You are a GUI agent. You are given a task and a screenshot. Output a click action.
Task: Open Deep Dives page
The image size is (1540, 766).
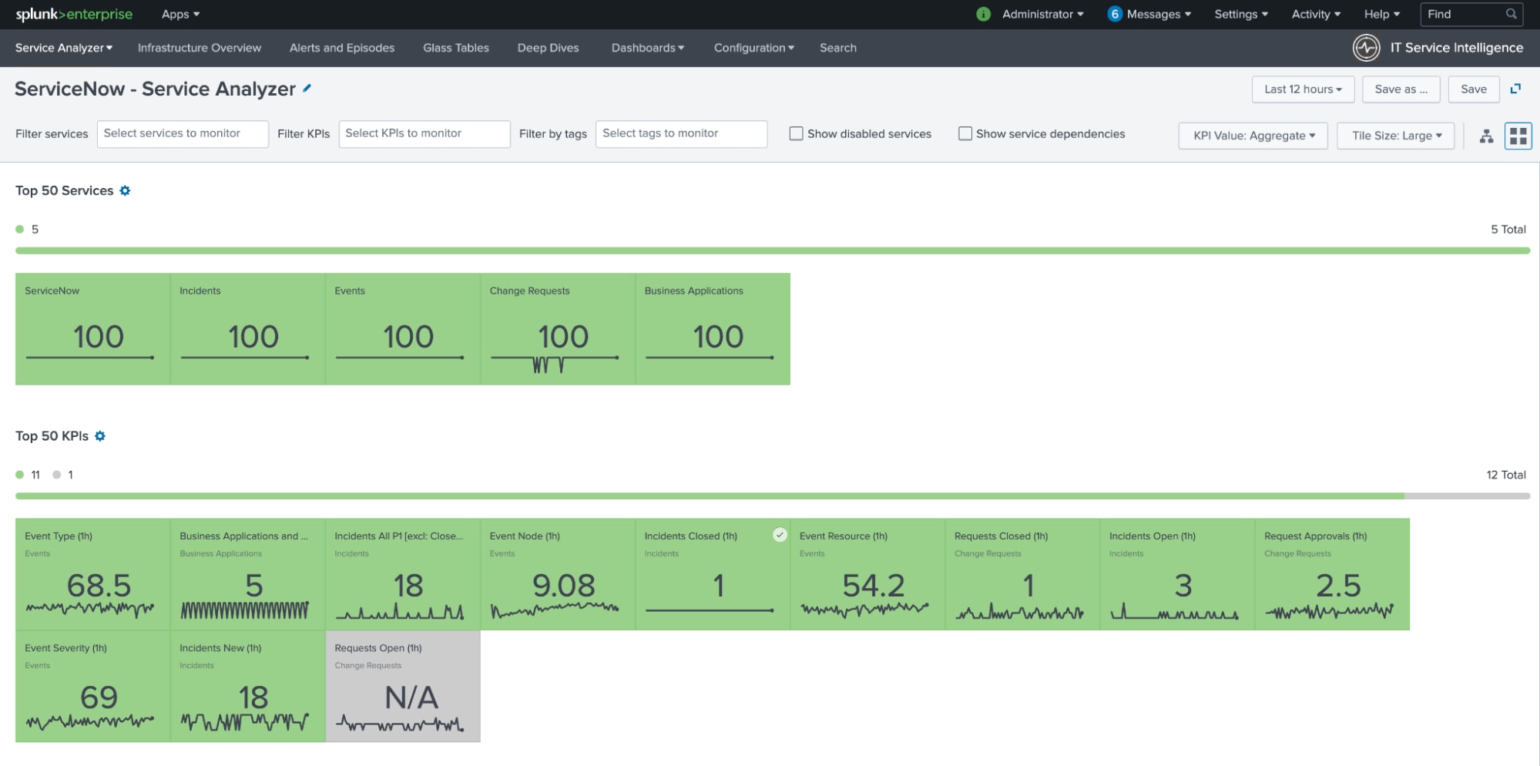548,48
